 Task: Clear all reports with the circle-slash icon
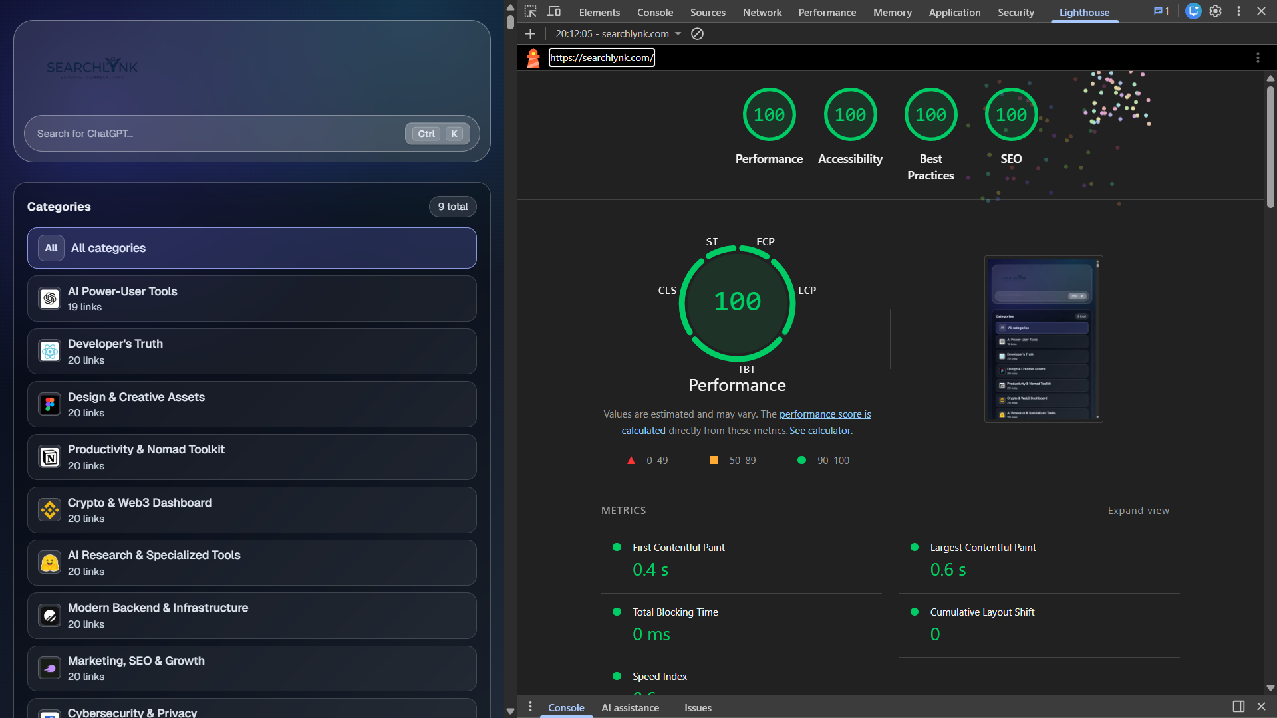coord(697,33)
